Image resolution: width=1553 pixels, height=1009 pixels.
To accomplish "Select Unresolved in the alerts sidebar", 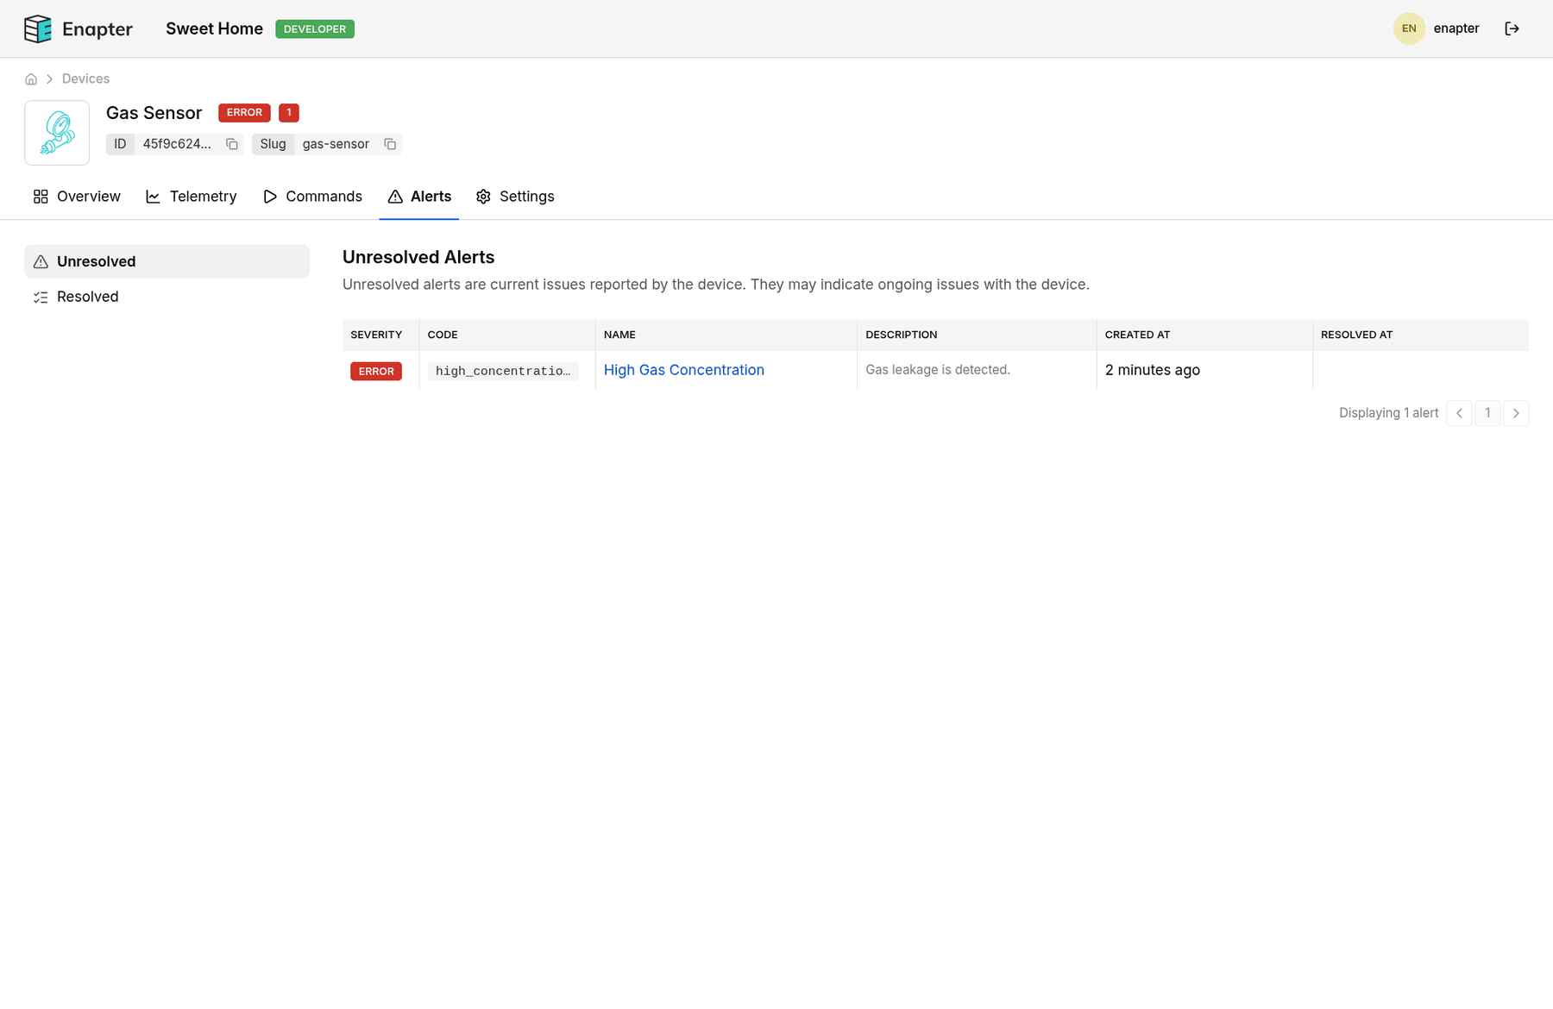I will click(167, 261).
